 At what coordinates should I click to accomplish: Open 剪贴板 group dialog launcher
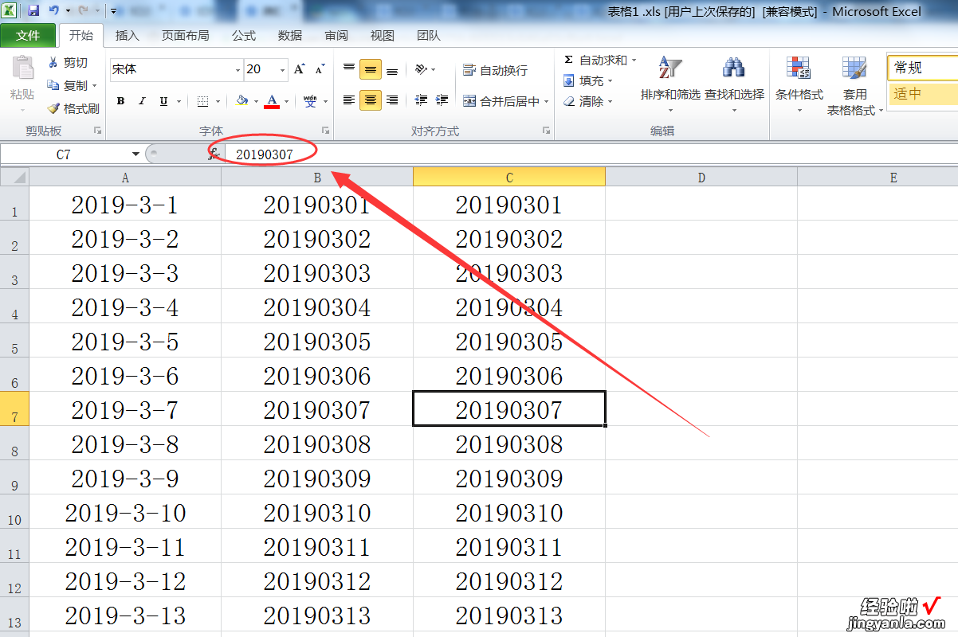pos(97,130)
